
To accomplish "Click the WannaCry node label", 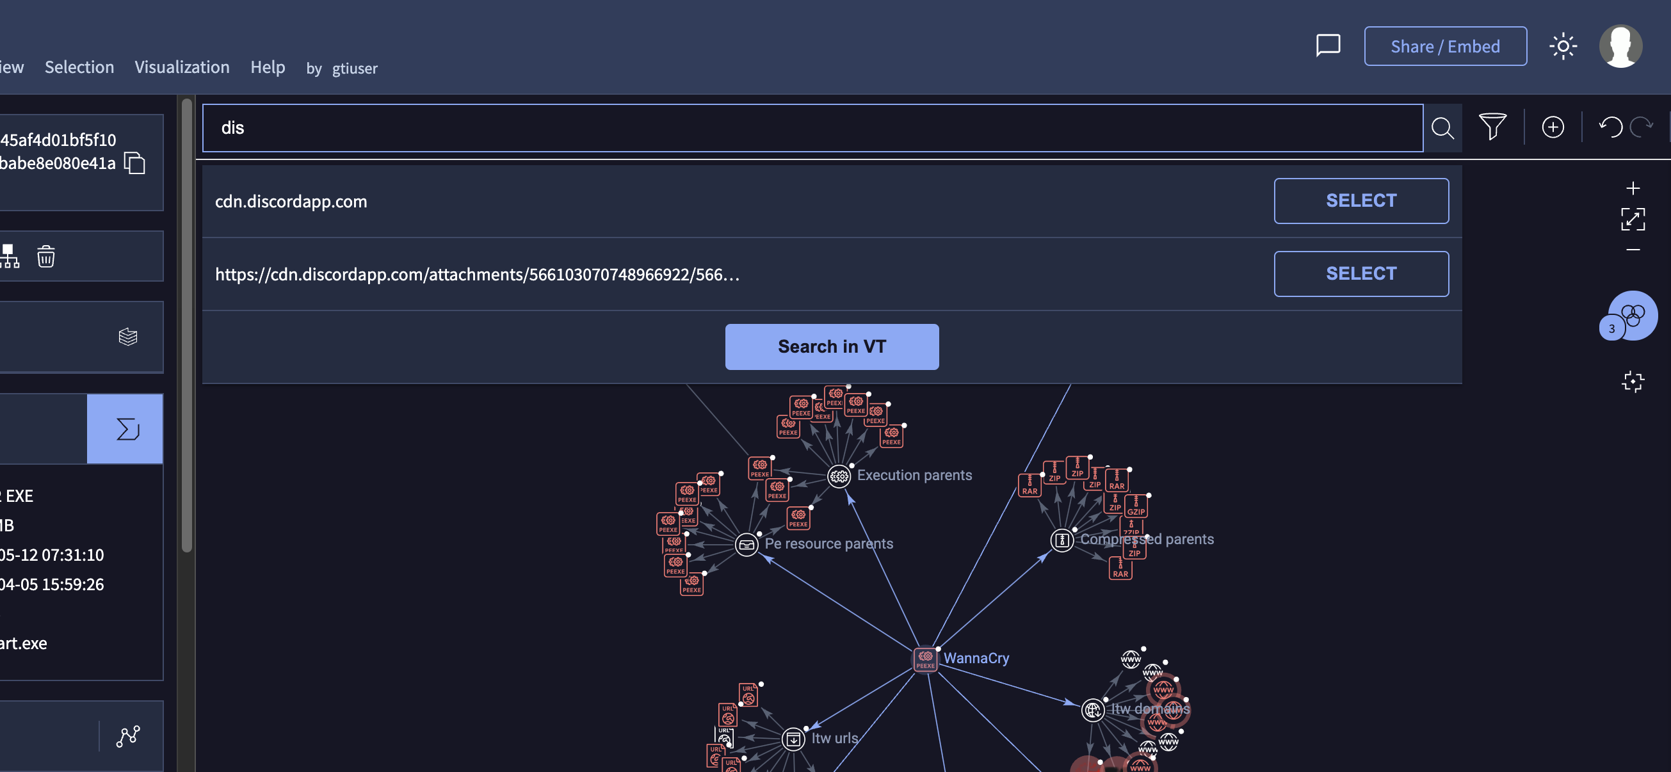I will pos(976,658).
